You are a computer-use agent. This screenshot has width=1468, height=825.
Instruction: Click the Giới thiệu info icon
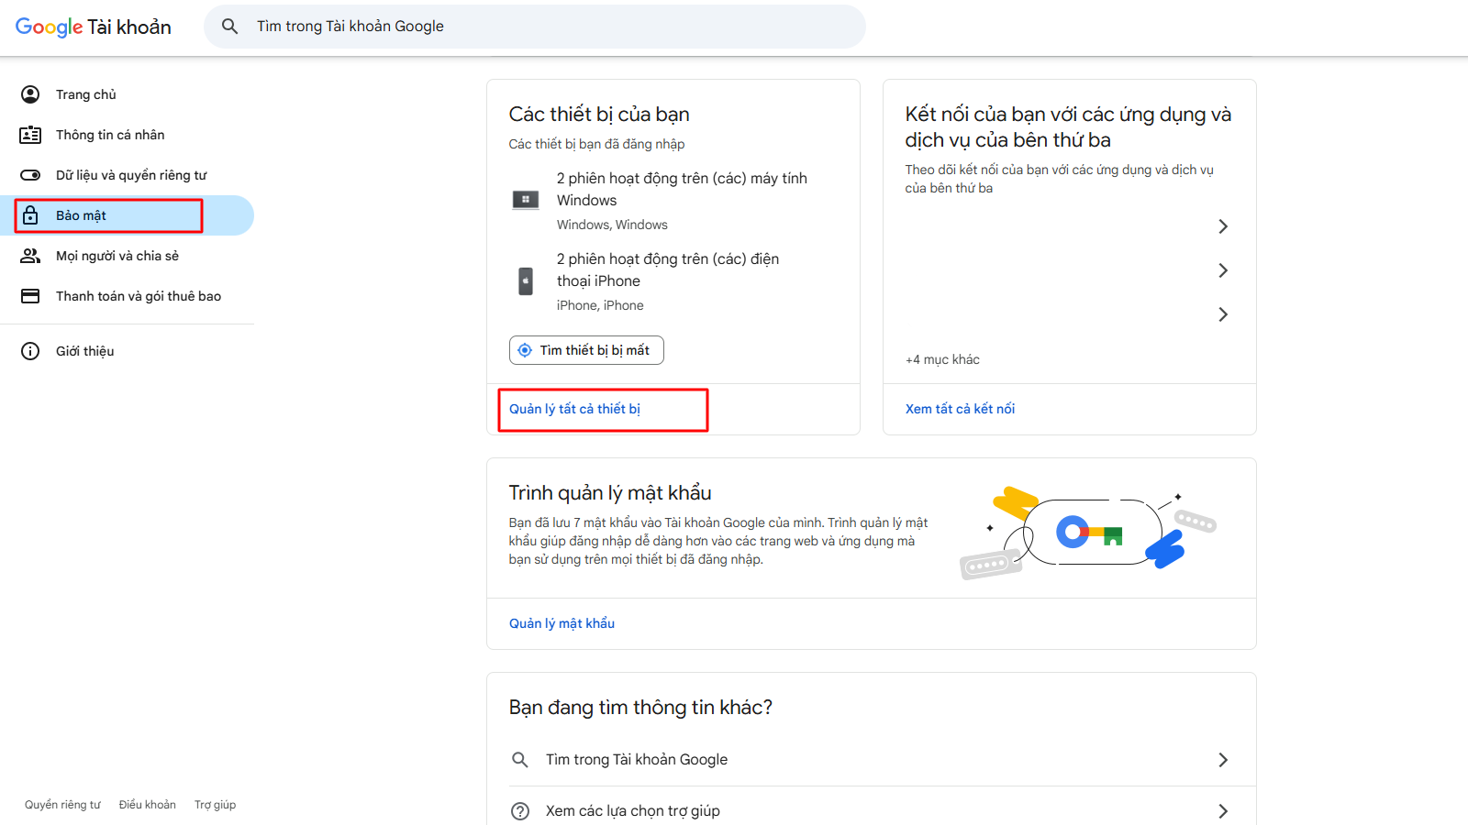[30, 350]
